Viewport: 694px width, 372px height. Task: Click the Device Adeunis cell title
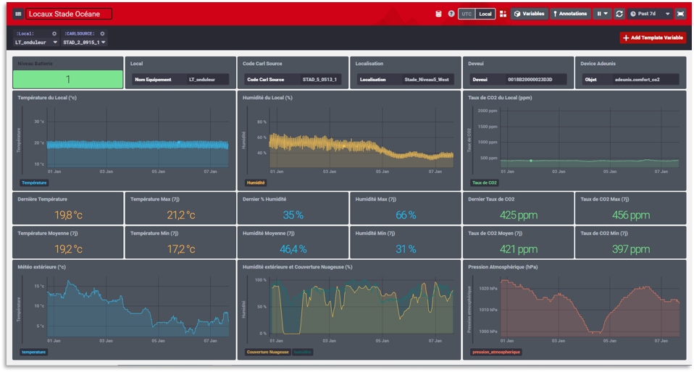598,64
